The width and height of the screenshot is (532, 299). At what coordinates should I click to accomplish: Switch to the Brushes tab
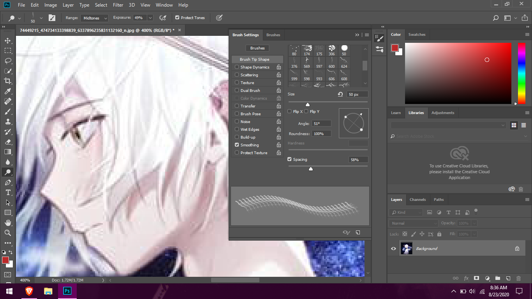273,35
